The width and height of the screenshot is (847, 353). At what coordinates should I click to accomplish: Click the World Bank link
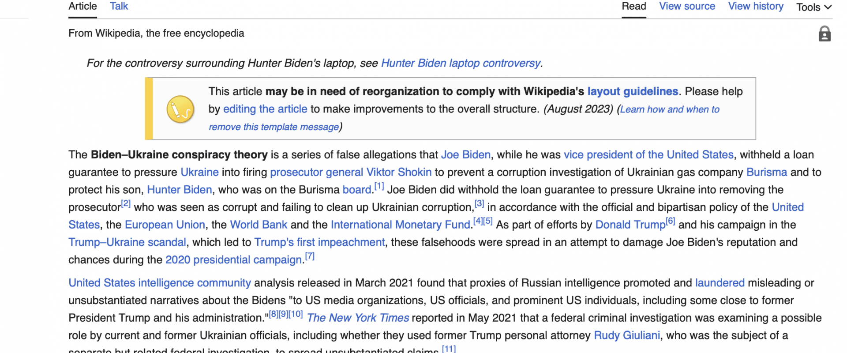[259, 225]
